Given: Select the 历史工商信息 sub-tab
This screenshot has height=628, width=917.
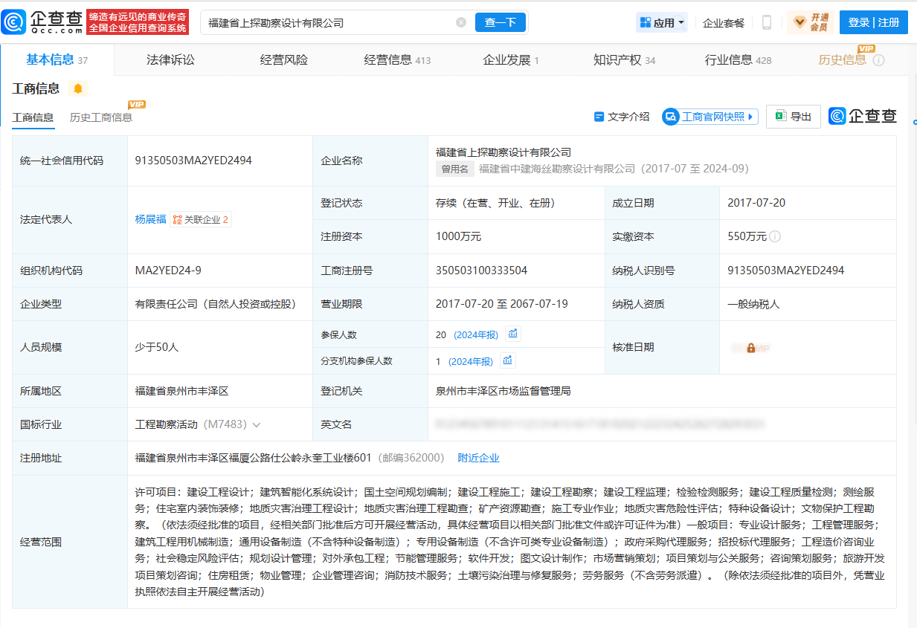Looking at the screenshot, I should click(101, 117).
